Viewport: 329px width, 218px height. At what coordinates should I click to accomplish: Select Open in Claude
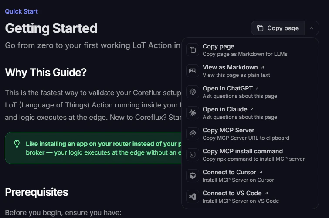[250, 113]
